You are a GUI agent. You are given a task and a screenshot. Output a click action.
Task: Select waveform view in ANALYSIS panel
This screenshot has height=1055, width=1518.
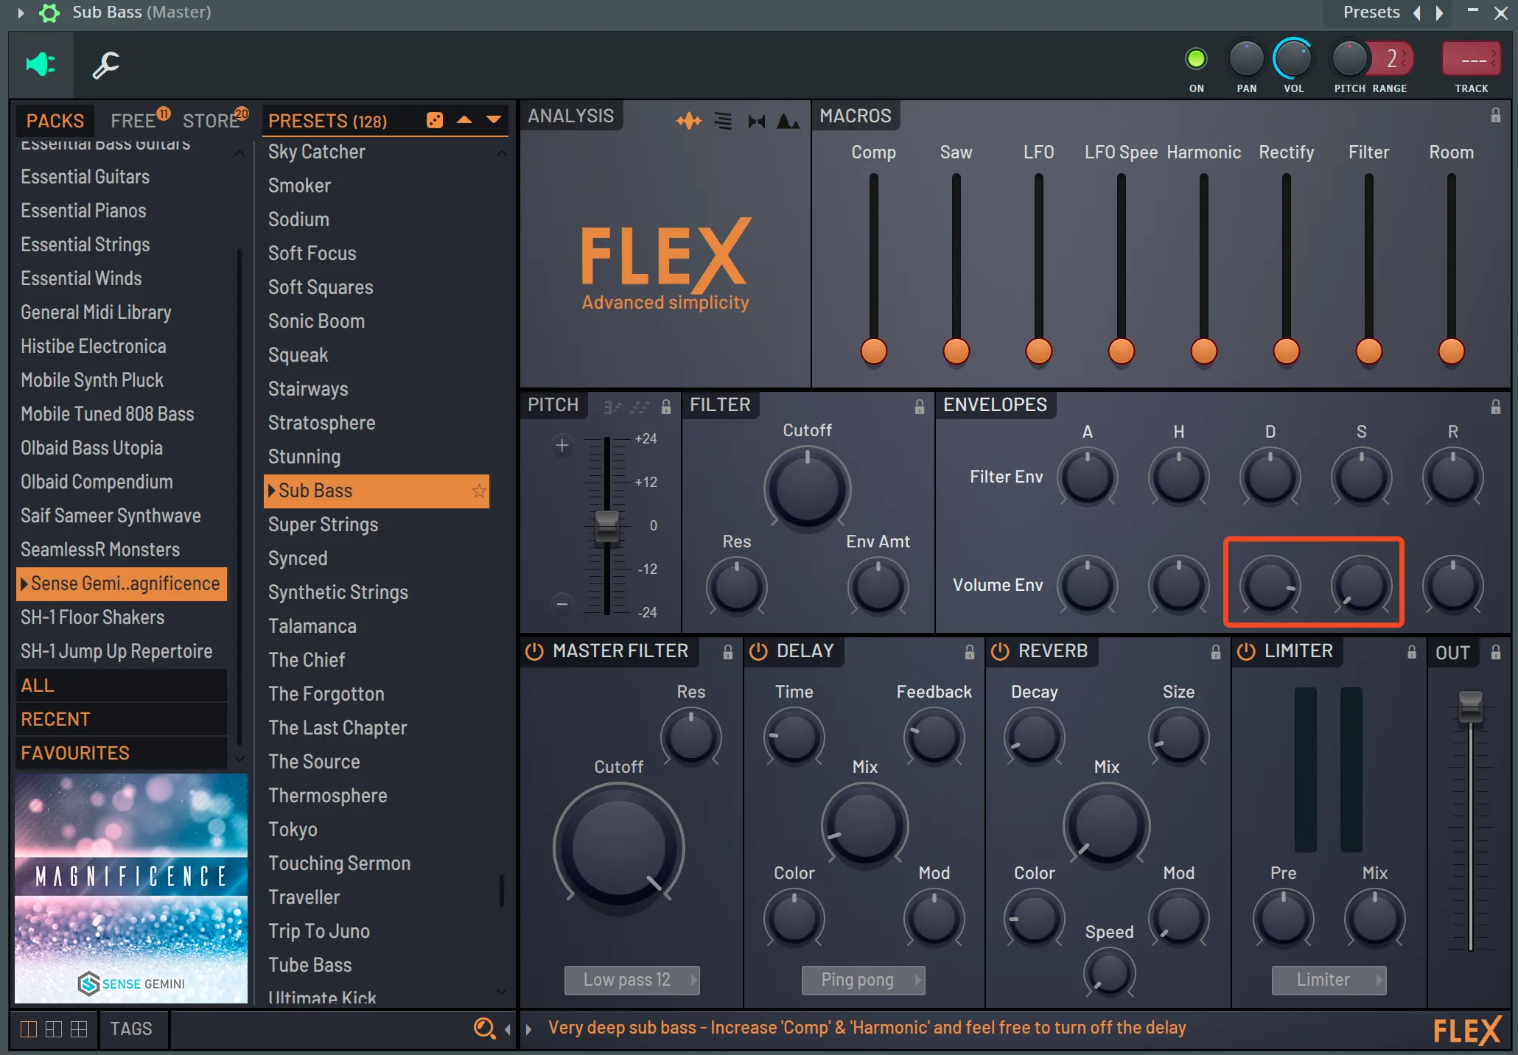click(x=689, y=121)
